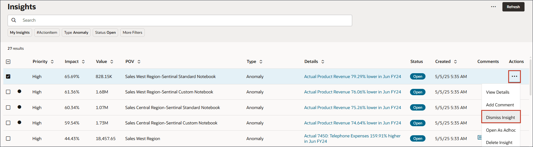Open the 76.06% lower Product Revenue link
This screenshot has width=533, height=147.
point(352,92)
